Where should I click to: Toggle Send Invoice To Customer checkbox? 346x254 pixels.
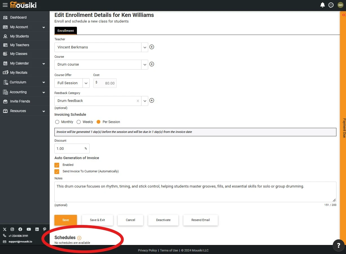click(57, 171)
